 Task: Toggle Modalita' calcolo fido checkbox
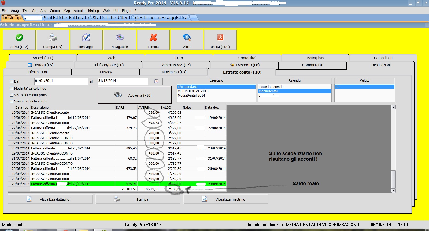12,88
